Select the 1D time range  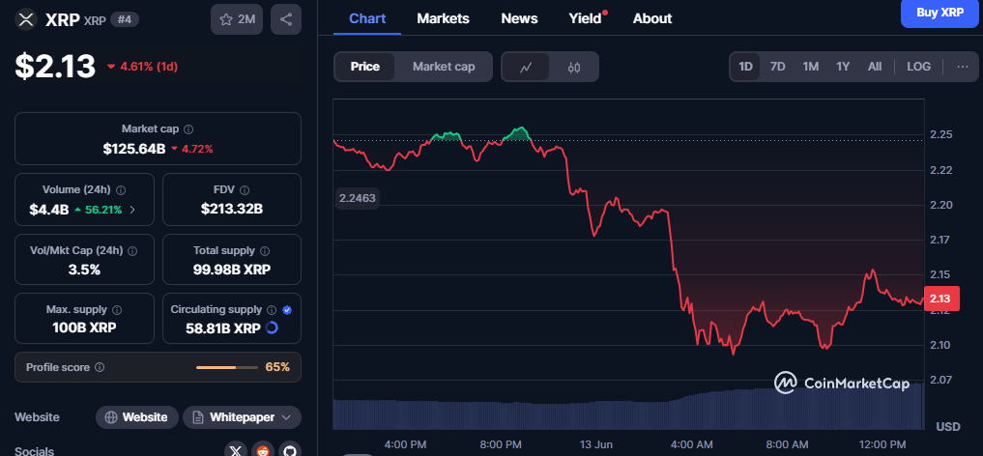pos(745,67)
